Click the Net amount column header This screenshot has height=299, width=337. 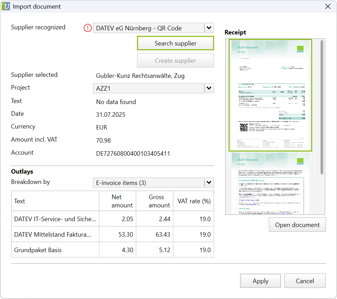tap(118, 201)
